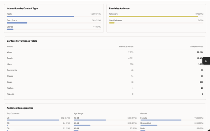Click the Saves current value 286
210x131 pixels.
pos(202,82)
